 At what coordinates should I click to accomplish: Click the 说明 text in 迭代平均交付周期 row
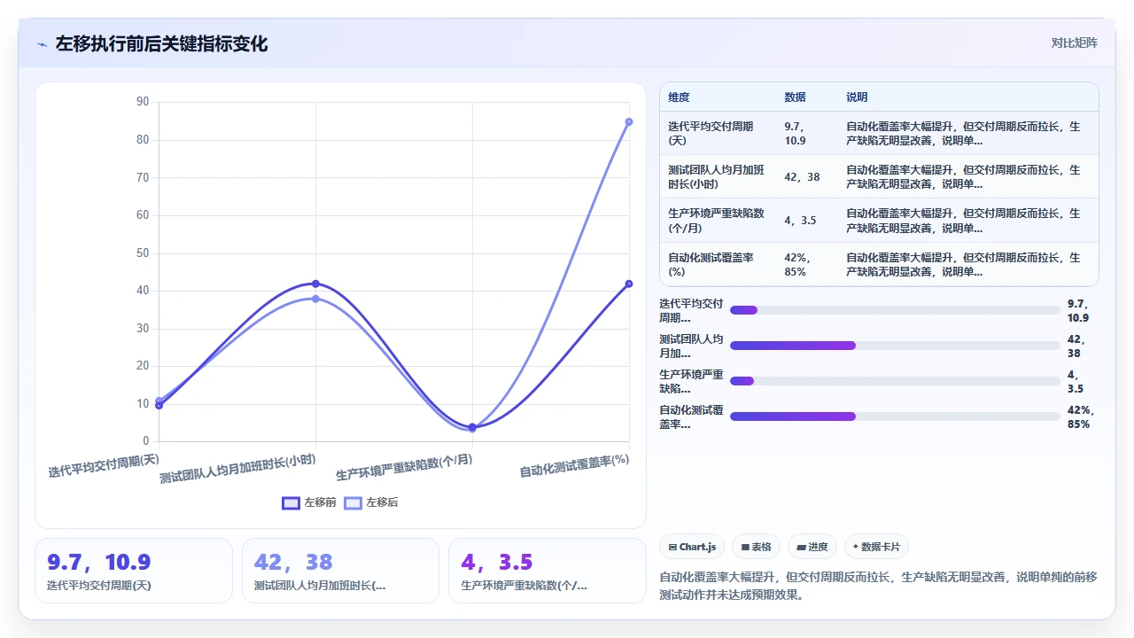pyautogui.click(x=963, y=133)
